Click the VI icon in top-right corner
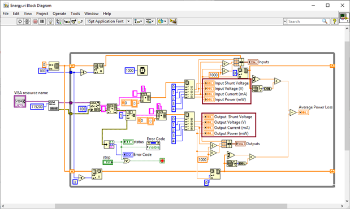 [x=344, y=18]
